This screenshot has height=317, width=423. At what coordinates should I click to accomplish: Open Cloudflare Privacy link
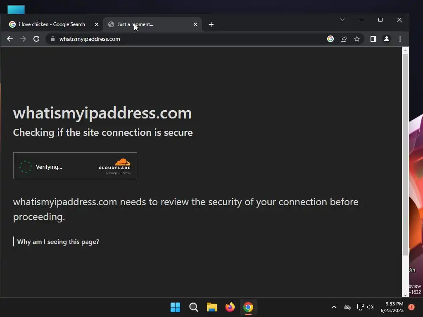pyautogui.click(x=112, y=173)
